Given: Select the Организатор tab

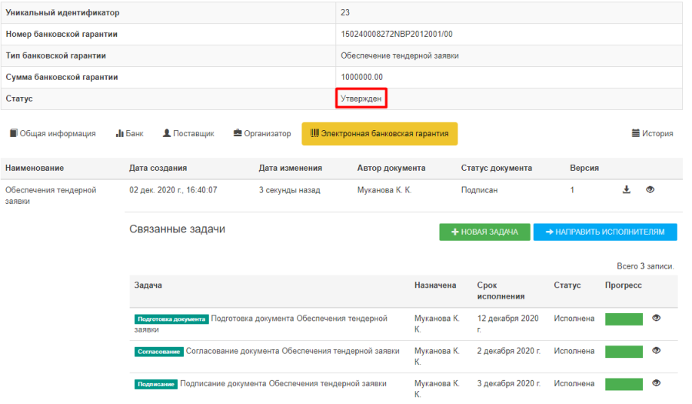Looking at the screenshot, I should tap(262, 134).
